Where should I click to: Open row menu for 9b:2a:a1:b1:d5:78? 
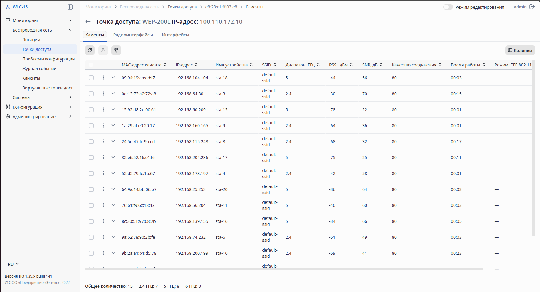104,253
